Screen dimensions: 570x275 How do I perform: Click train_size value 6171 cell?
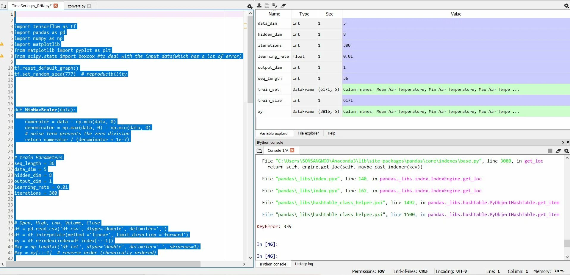[x=456, y=100]
